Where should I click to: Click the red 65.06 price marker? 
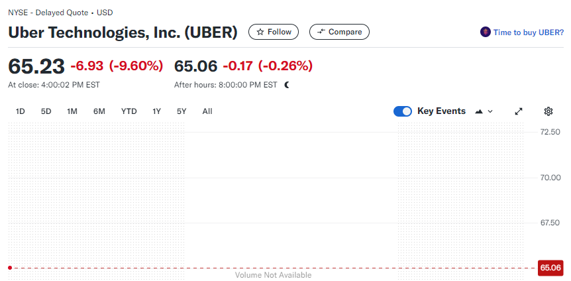pyautogui.click(x=550, y=268)
